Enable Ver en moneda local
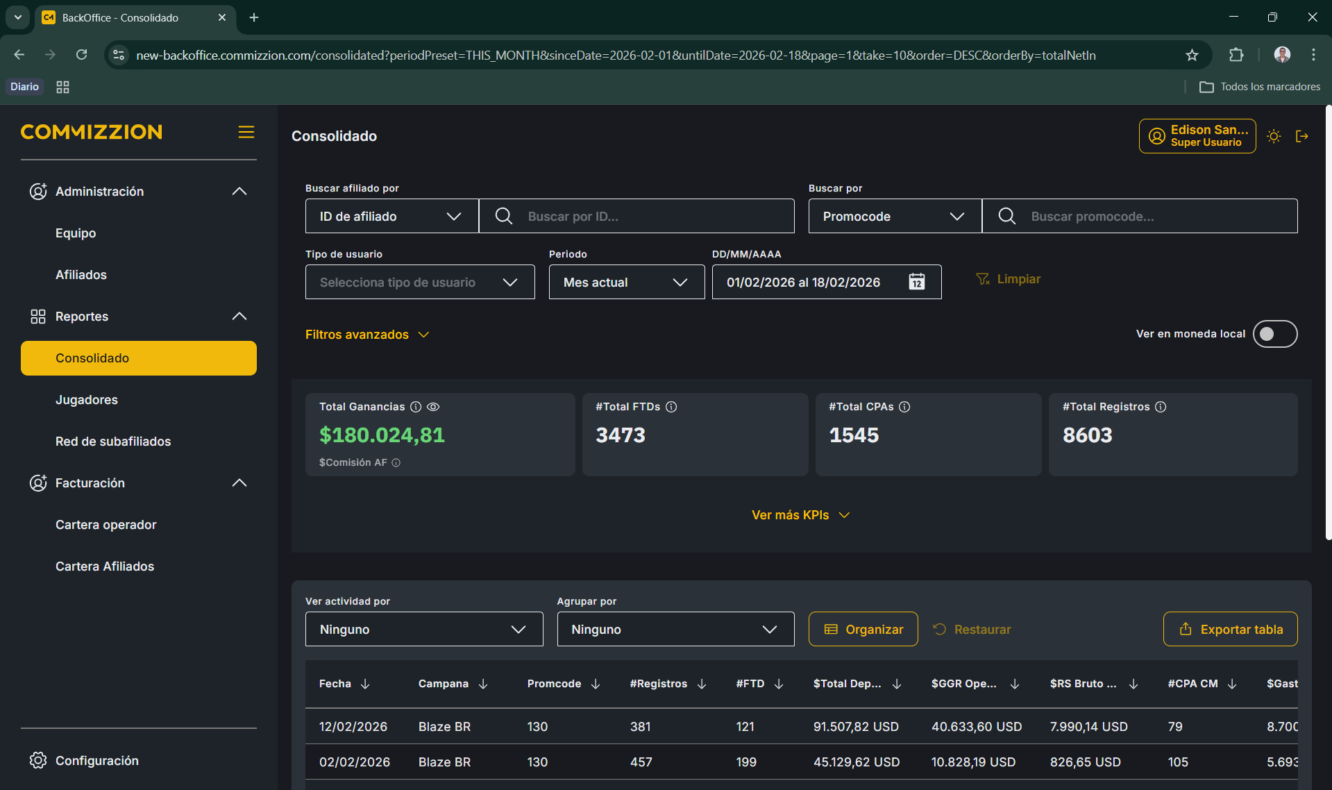 (1274, 334)
